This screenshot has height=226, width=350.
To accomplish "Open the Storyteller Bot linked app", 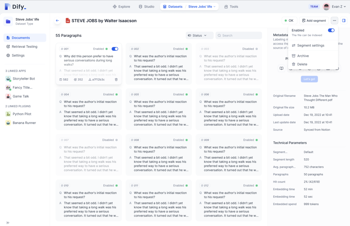I will [23, 79].
